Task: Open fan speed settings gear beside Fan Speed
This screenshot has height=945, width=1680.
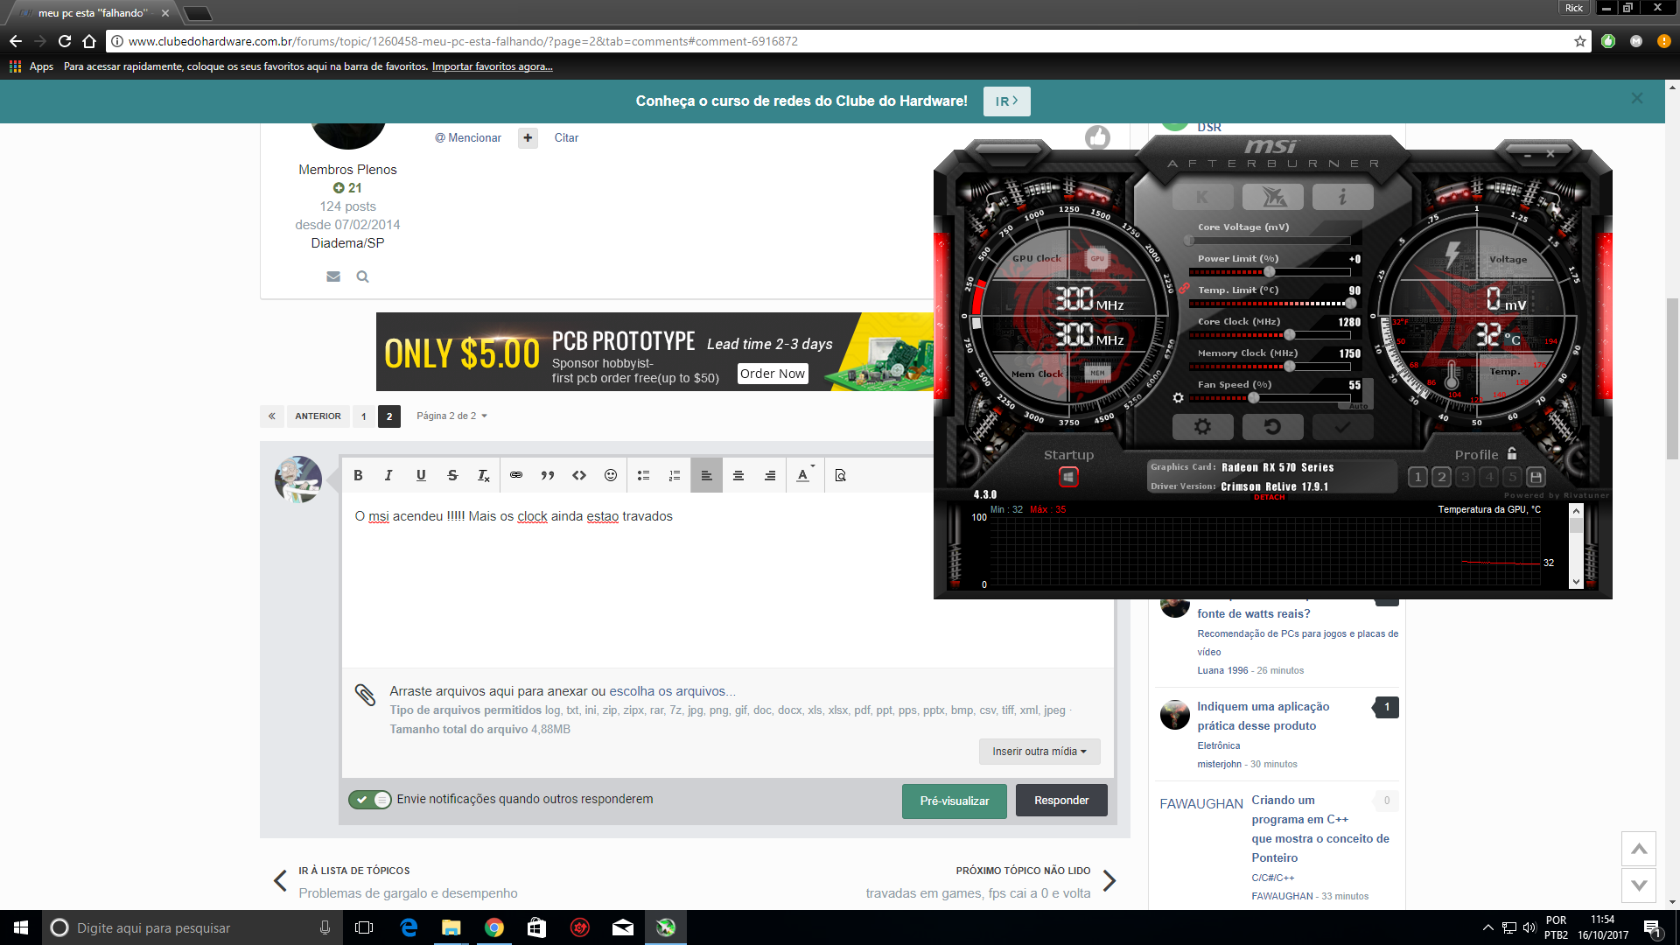Action: coord(1178,397)
